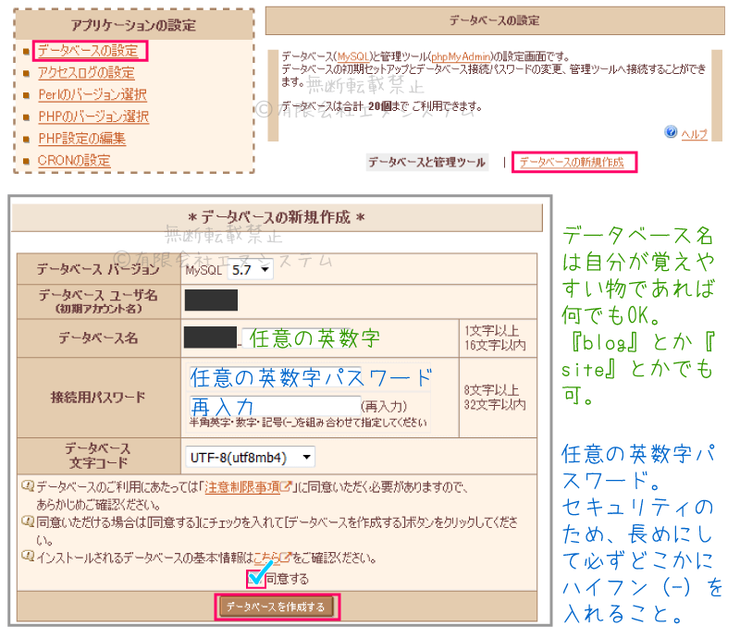
Task: Click the password 再入力 input field
Action: (x=275, y=406)
